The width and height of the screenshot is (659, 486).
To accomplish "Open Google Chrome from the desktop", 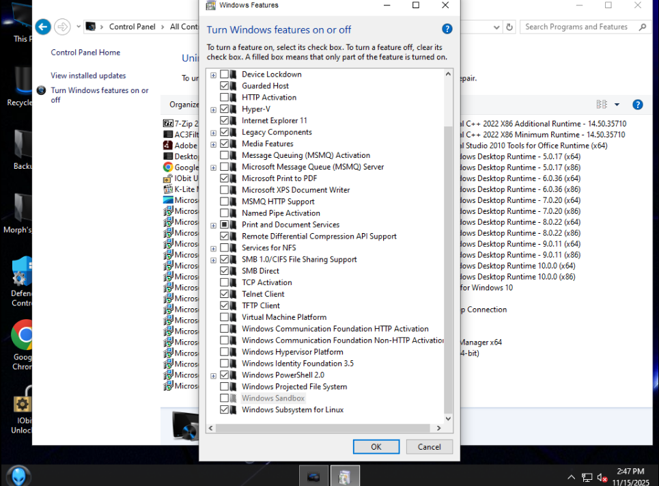I will click(x=25, y=335).
